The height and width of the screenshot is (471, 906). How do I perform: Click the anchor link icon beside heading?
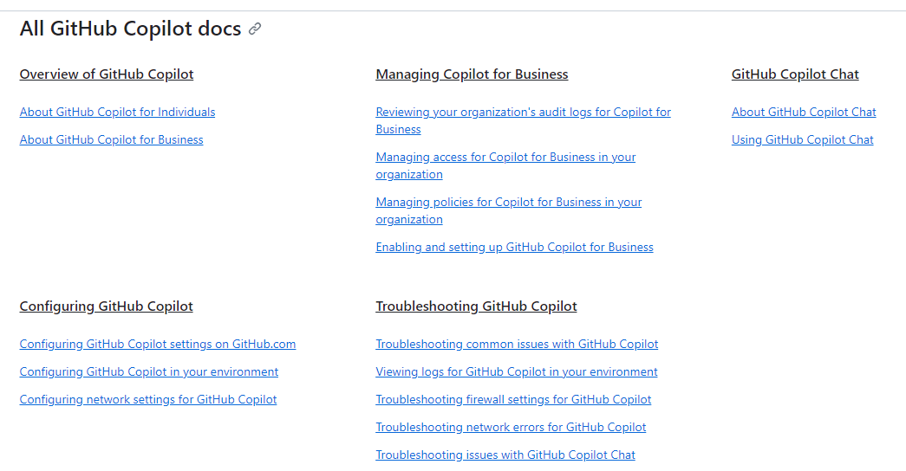pyautogui.click(x=255, y=29)
